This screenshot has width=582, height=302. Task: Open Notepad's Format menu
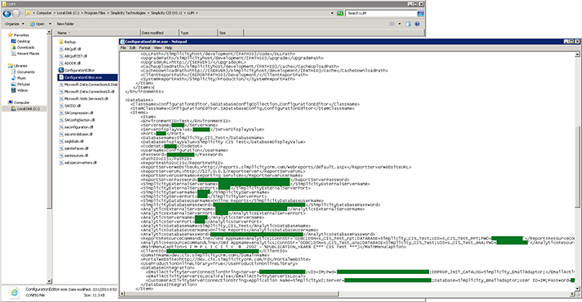pos(144,48)
